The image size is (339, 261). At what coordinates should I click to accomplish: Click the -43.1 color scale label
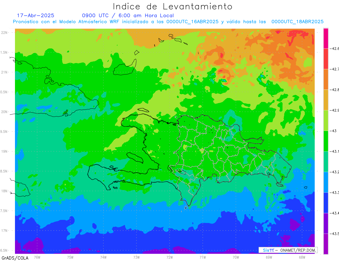335,151
